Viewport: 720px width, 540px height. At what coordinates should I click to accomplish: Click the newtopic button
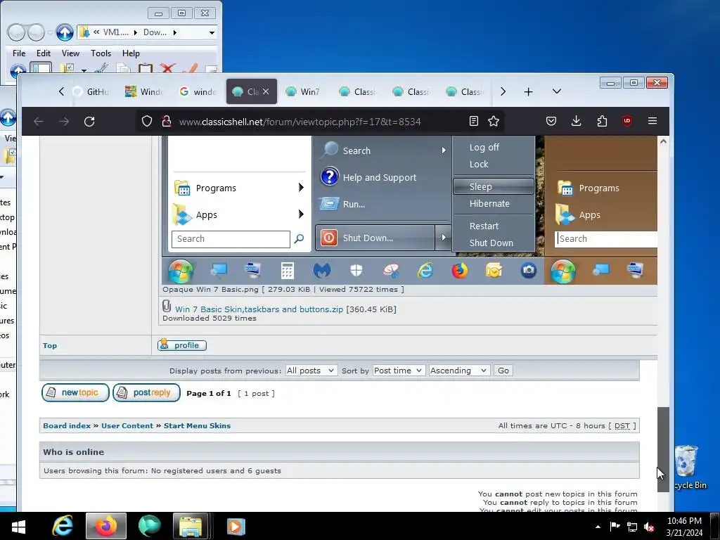[75, 392]
